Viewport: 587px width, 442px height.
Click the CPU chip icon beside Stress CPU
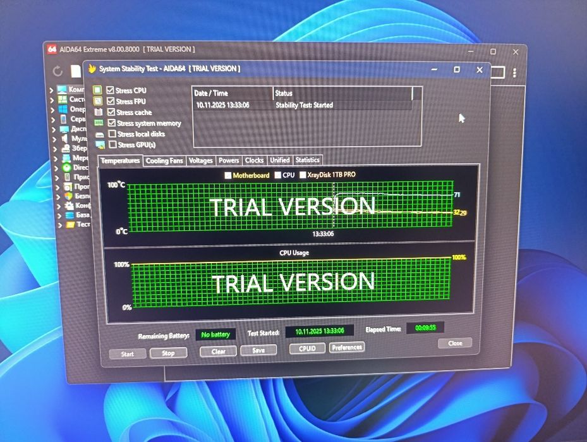tap(97, 90)
